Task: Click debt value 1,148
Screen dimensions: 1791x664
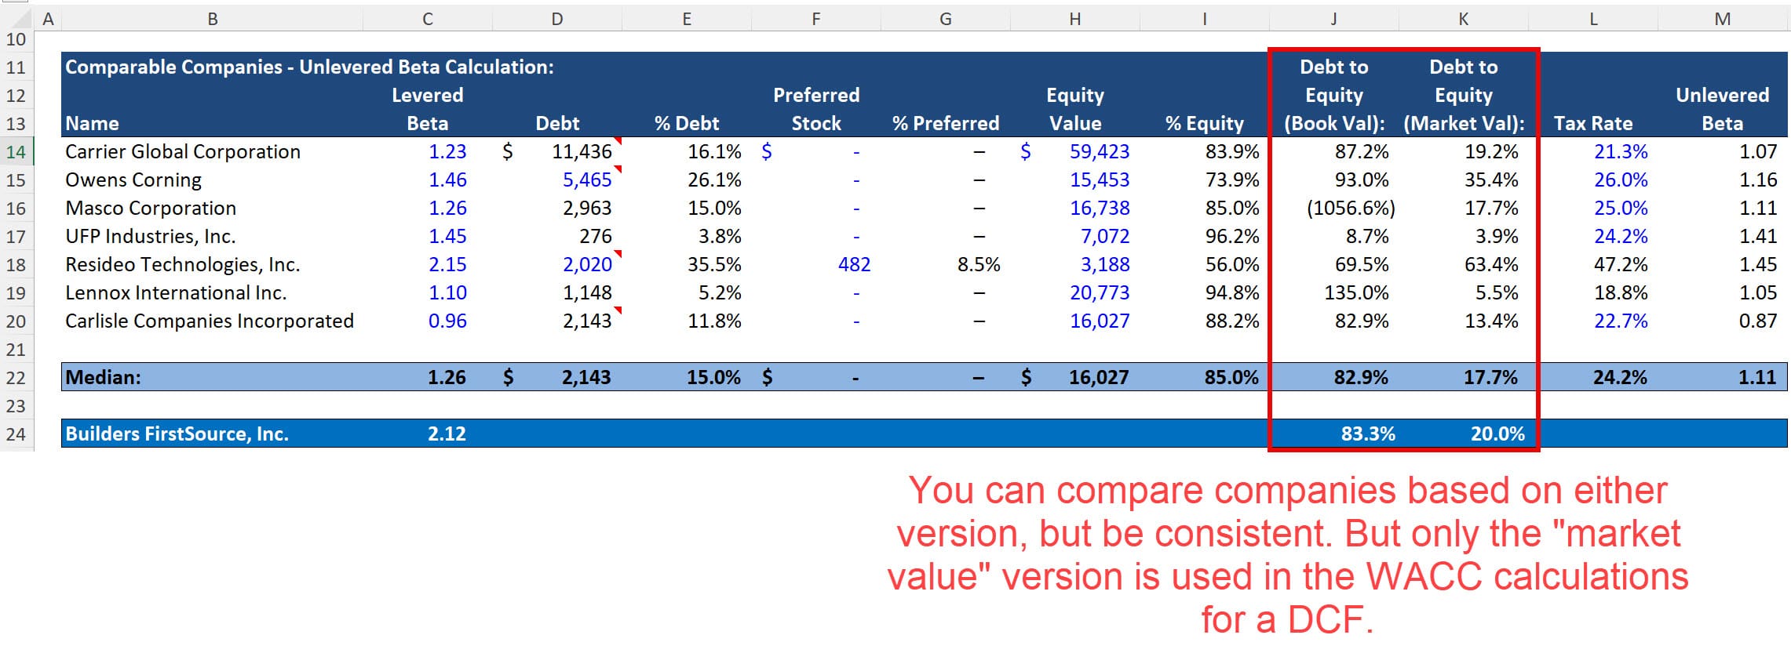Action: (587, 292)
